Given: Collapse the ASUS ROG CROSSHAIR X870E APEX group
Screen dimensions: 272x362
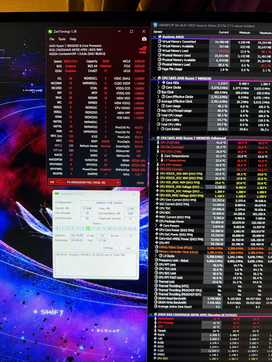Looking at the screenshot, I should coord(151,314).
